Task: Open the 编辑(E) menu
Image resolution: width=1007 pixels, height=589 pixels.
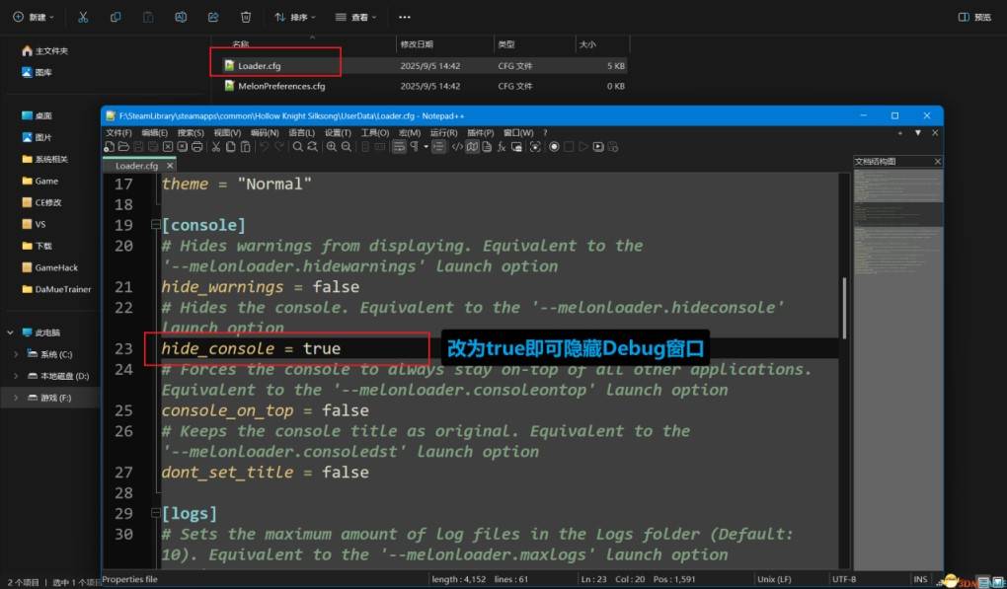Action: 155,133
